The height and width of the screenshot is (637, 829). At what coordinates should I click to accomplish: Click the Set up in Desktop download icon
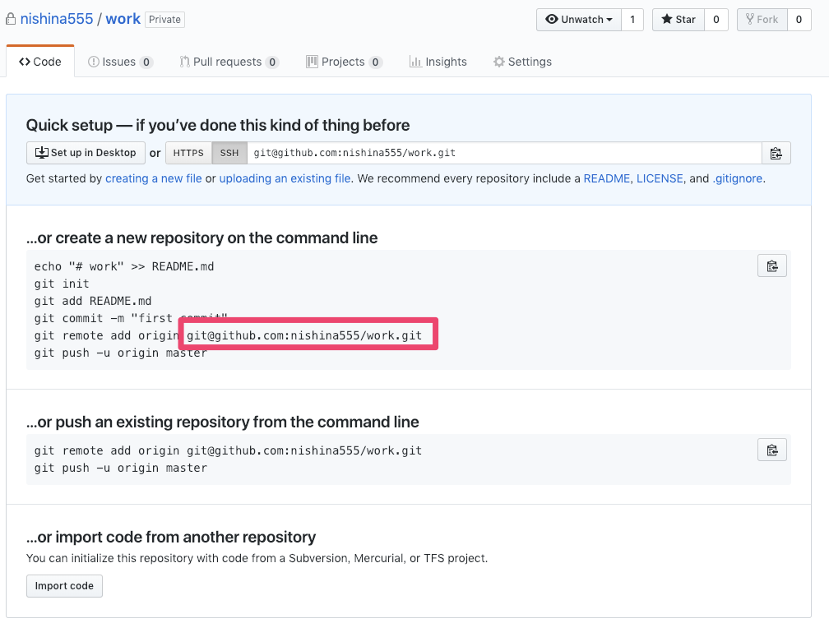[41, 152]
